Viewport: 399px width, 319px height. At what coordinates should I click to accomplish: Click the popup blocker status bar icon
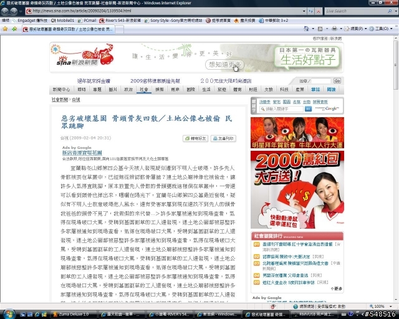273,307
